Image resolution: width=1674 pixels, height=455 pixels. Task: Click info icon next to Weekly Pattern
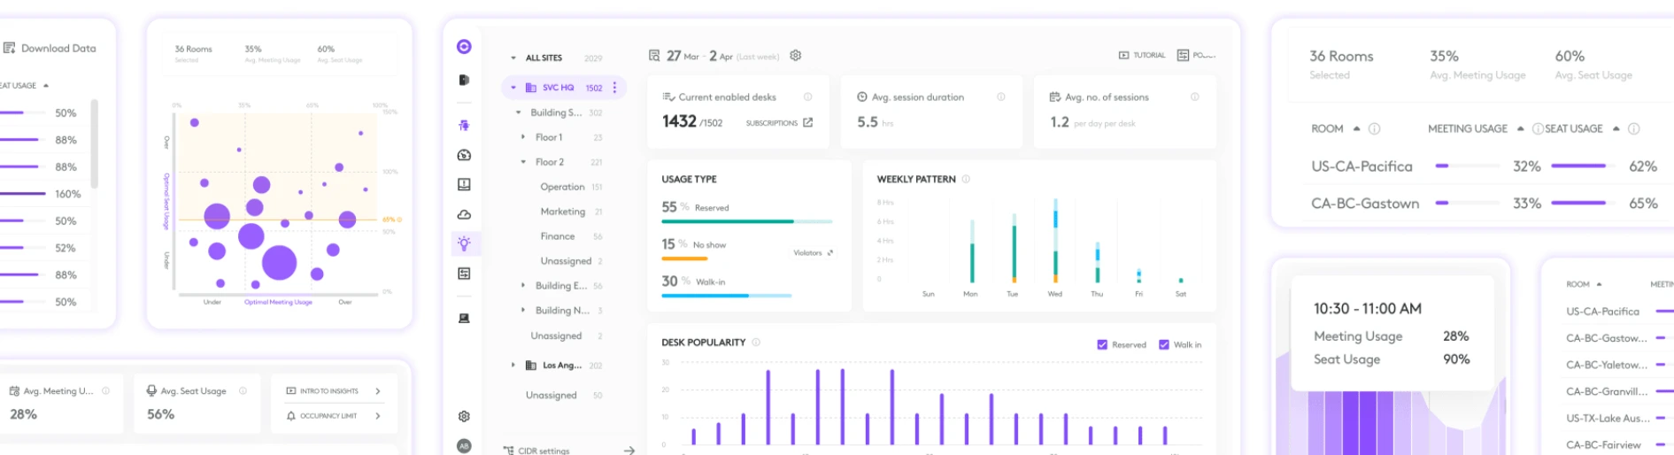pos(966,179)
